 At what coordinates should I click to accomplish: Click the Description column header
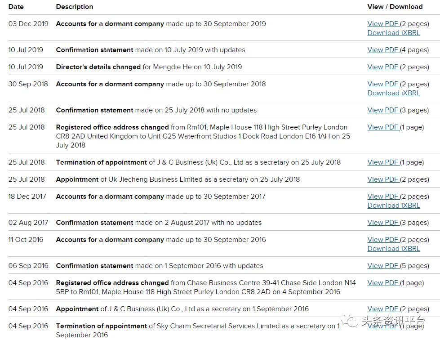[x=75, y=7]
